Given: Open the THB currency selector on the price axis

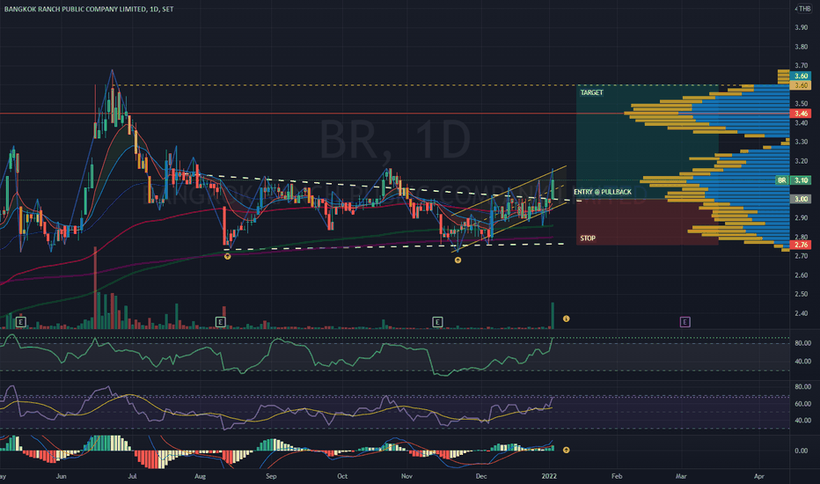Looking at the screenshot, I should tap(804, 9).
